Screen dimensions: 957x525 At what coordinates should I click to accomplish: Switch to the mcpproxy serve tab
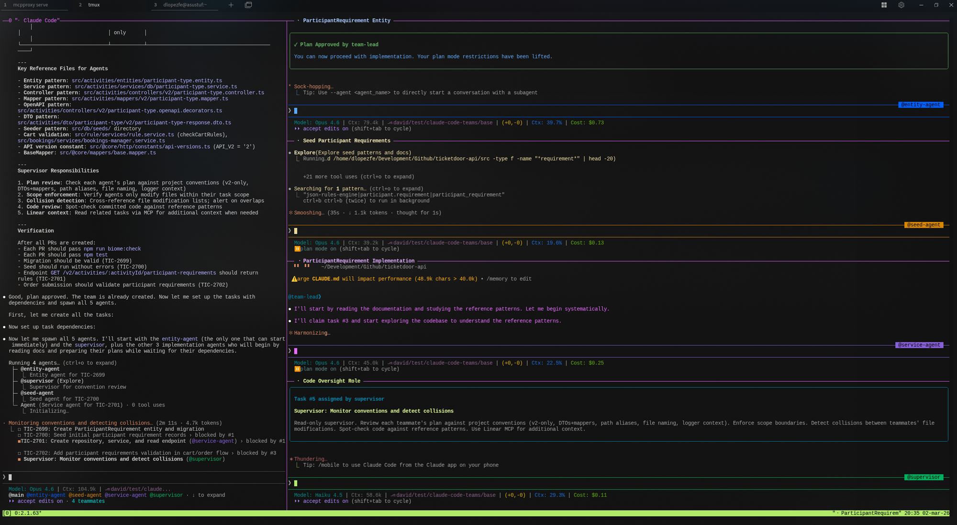click(30, 5)
